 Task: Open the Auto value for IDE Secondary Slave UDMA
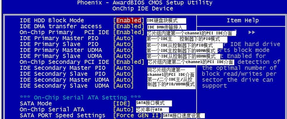click(124, 86)
